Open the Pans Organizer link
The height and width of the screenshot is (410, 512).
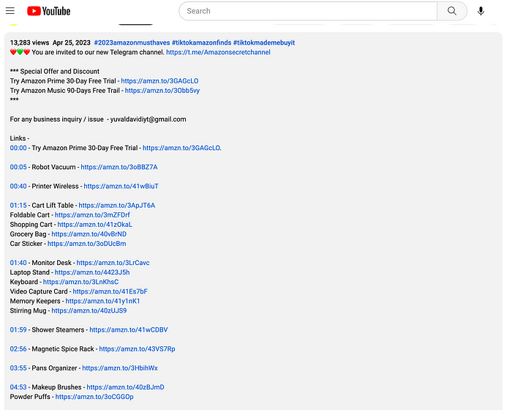120,368
